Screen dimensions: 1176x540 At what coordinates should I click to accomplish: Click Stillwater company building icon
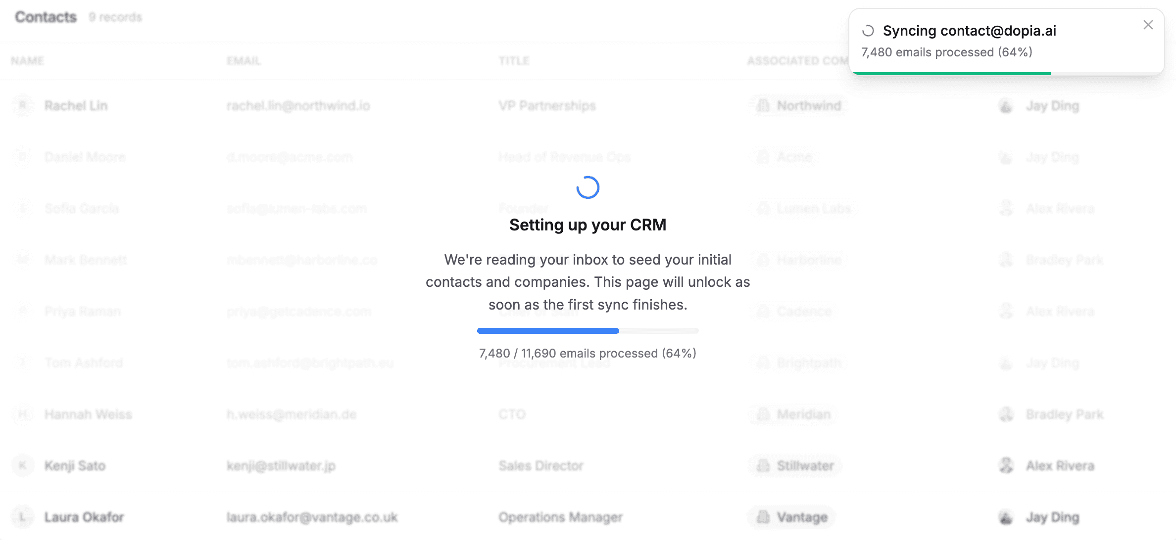coord(763,465)
